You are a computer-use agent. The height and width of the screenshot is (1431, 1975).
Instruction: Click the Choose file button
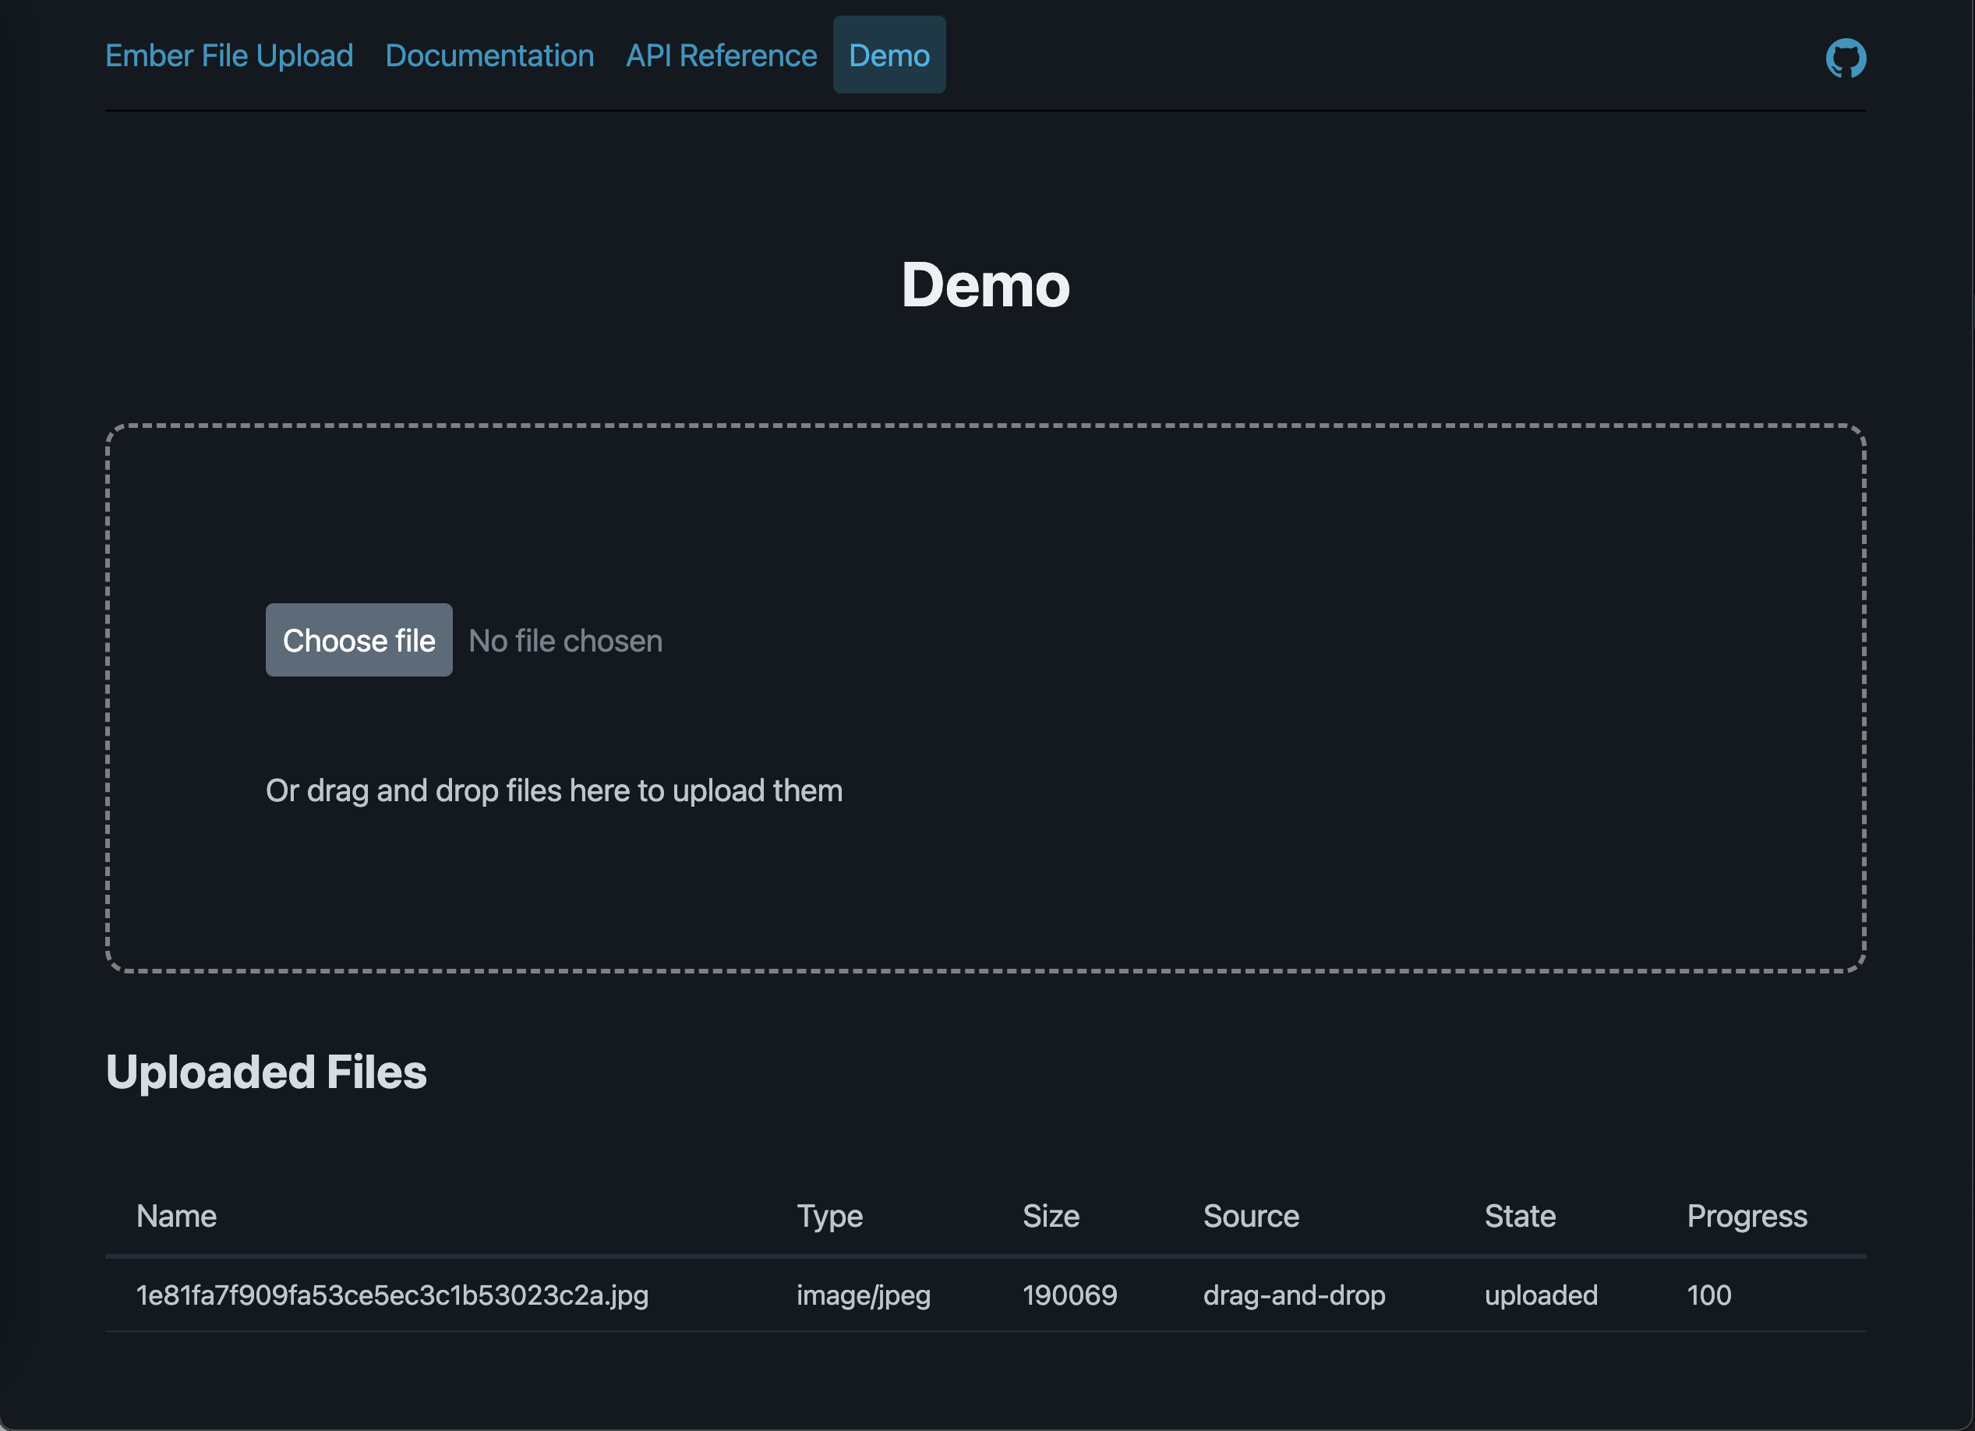click(x=358, y=639)
